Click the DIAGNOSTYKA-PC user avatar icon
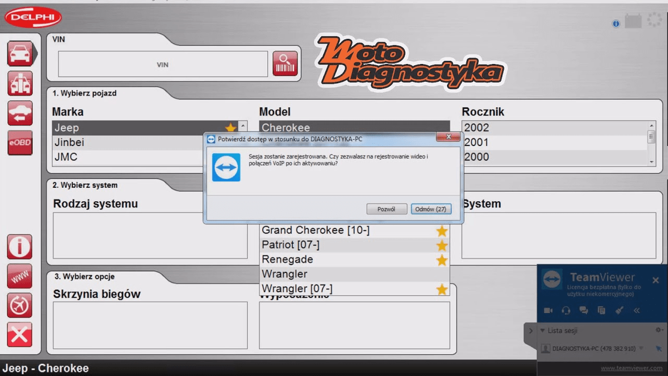Screen dimensions: 668x376 (x=546, y=349)
